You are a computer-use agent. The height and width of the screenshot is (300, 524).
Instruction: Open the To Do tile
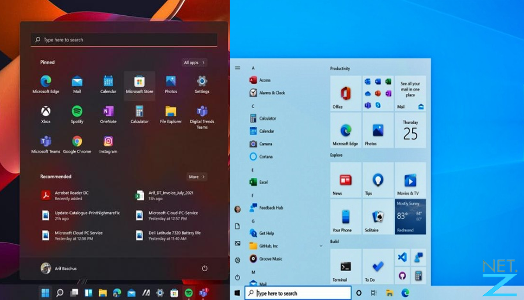378,266
